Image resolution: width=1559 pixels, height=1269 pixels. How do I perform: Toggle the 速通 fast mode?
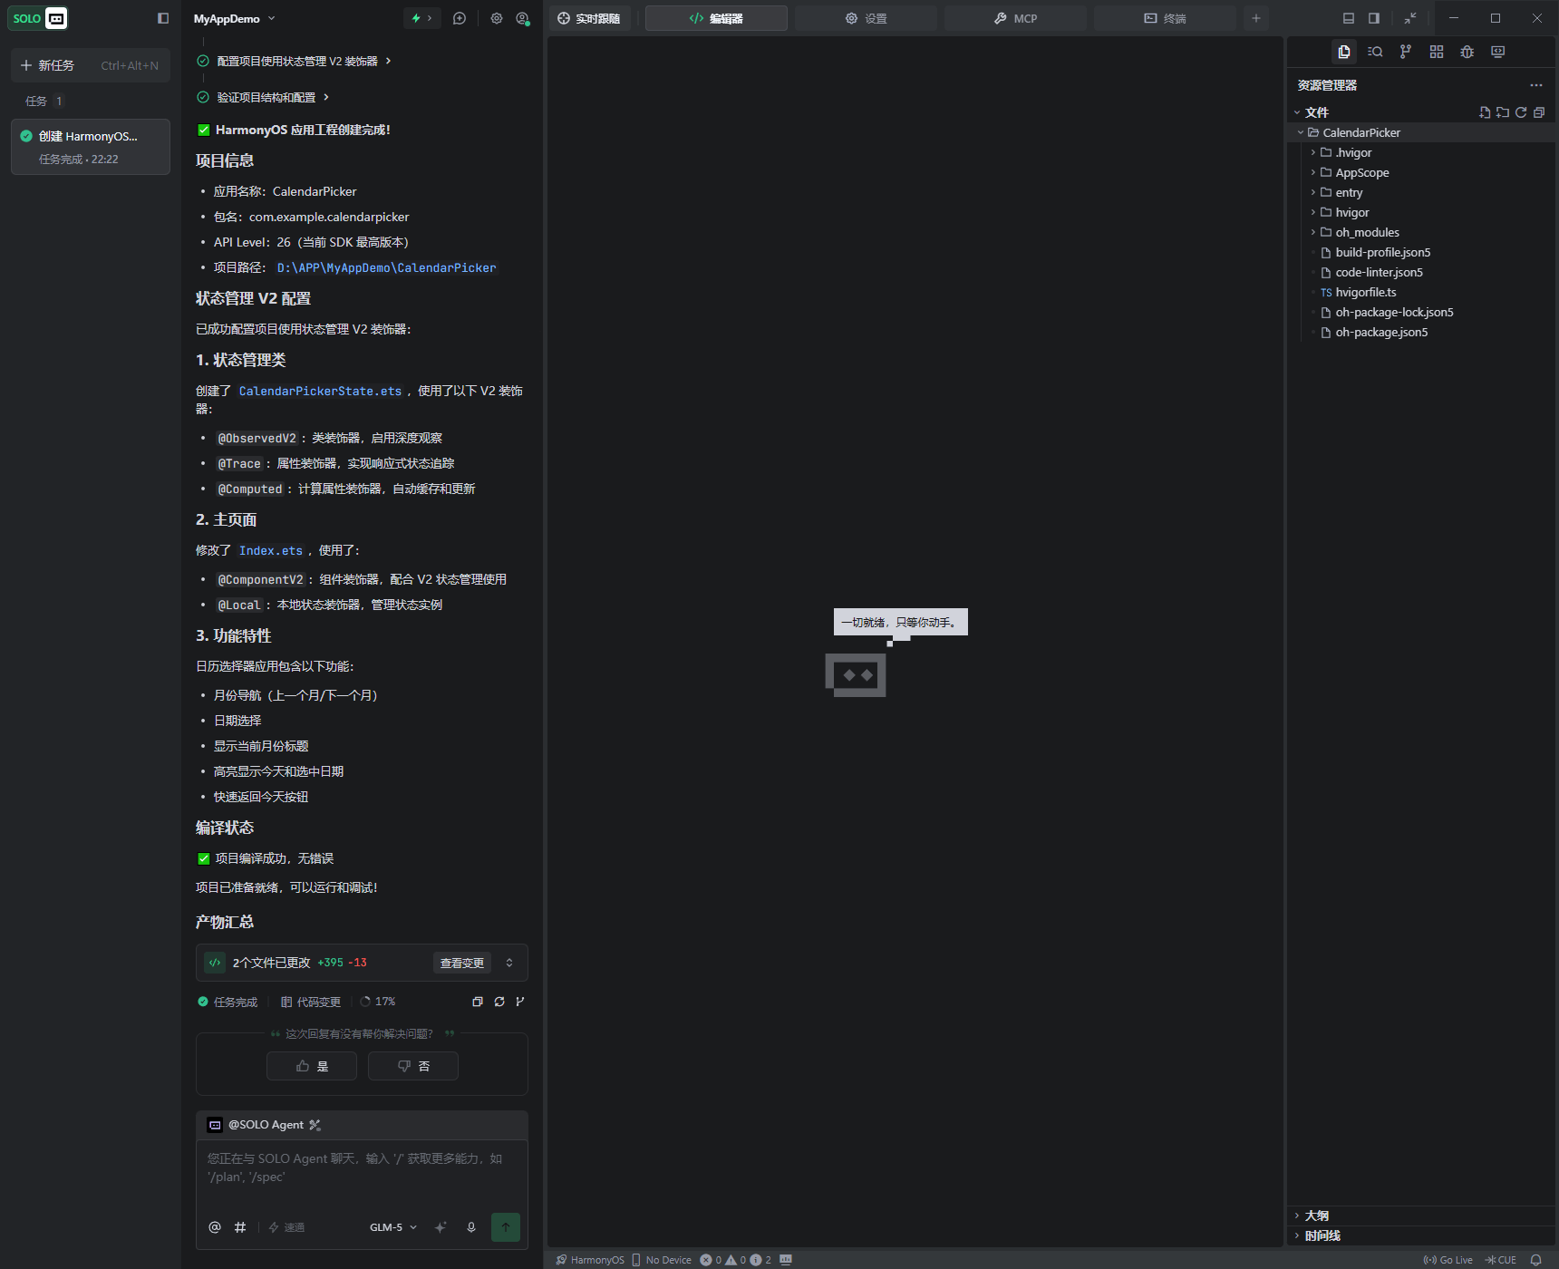pos(286,1227)
